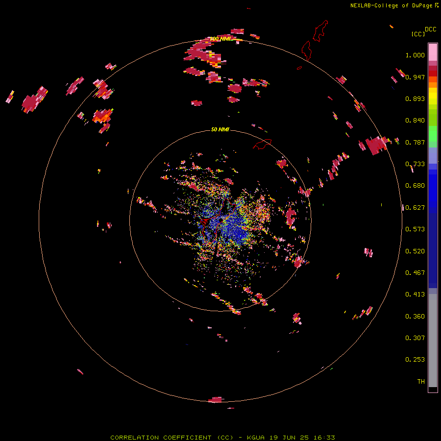The width and height of the screenshot is (441, 441).
Task: Select the 0.893 scale value
Action: click(x=415, y=98)
